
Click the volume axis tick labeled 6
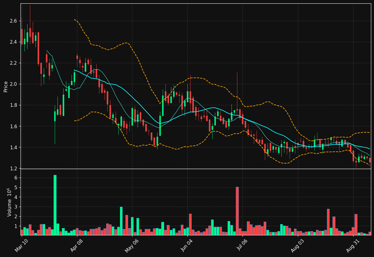pos(16,178)
